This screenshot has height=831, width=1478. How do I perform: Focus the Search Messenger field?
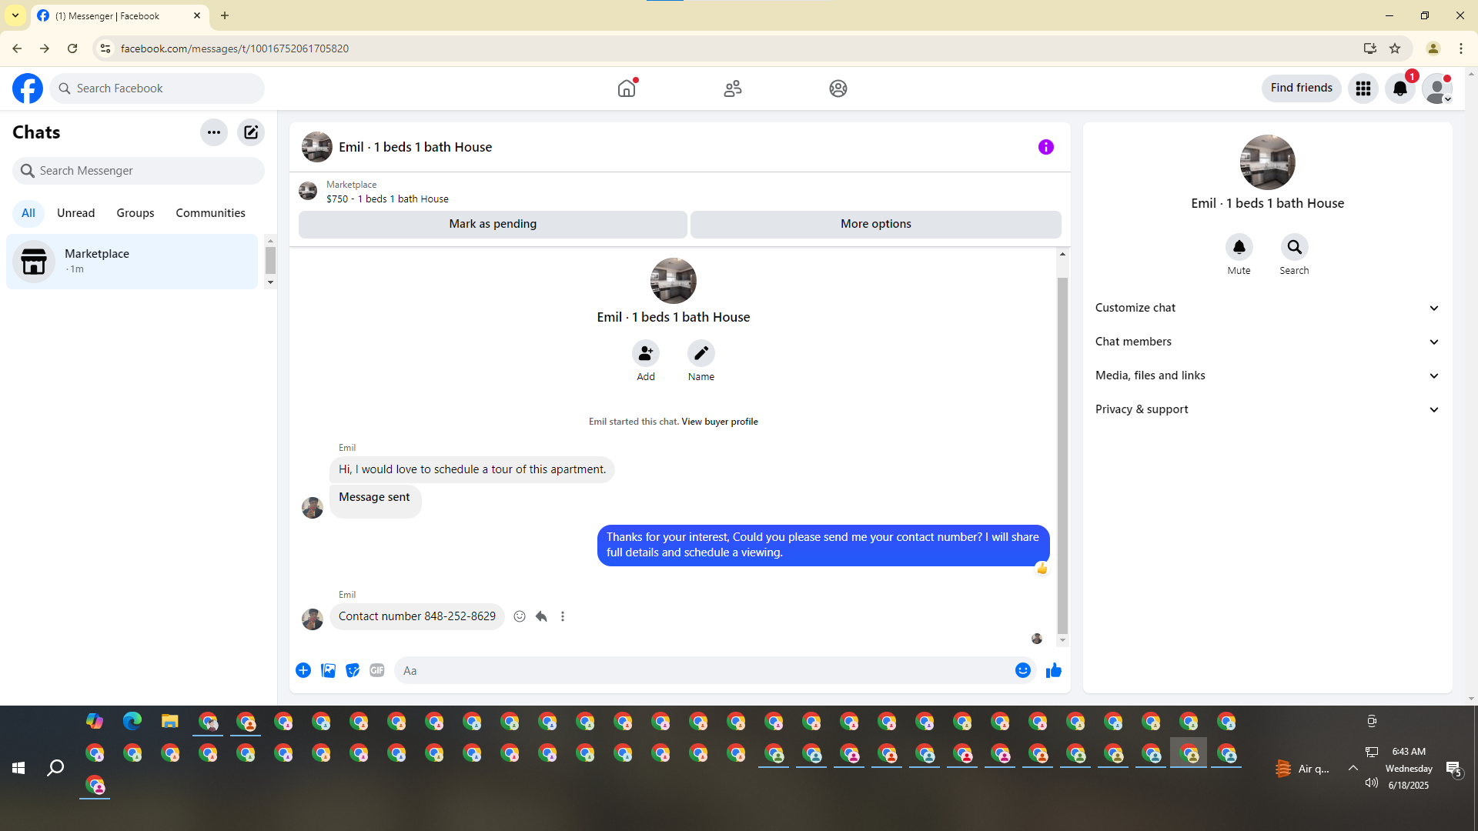coord(139,171)
